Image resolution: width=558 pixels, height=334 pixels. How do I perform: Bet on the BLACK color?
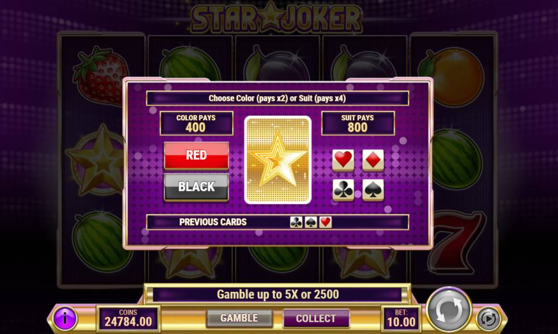pos(196,186)
